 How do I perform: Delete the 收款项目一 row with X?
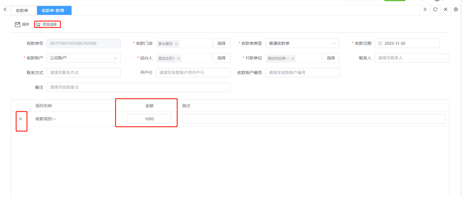tap(21, 119)
